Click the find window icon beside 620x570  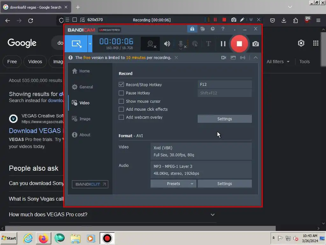82,20
